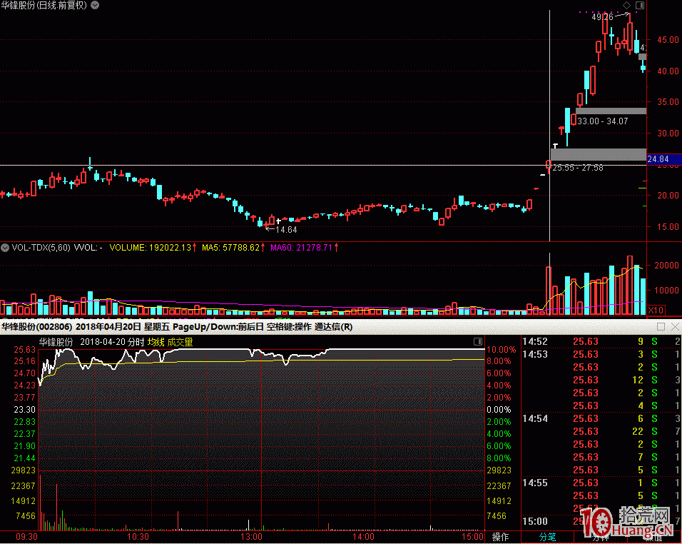The height and width of the screenshot is (544, 682).
Task: Toggle the 成交量 volume display
Action: (180, 342)
